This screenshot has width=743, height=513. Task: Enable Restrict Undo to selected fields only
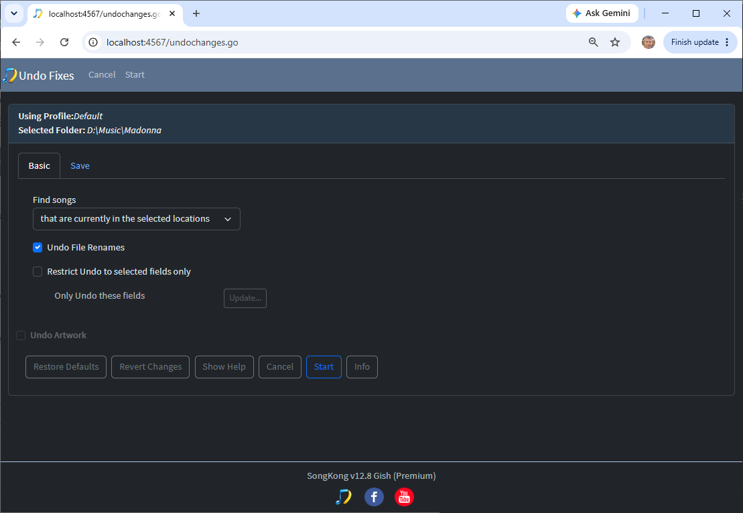coord(38,271)
